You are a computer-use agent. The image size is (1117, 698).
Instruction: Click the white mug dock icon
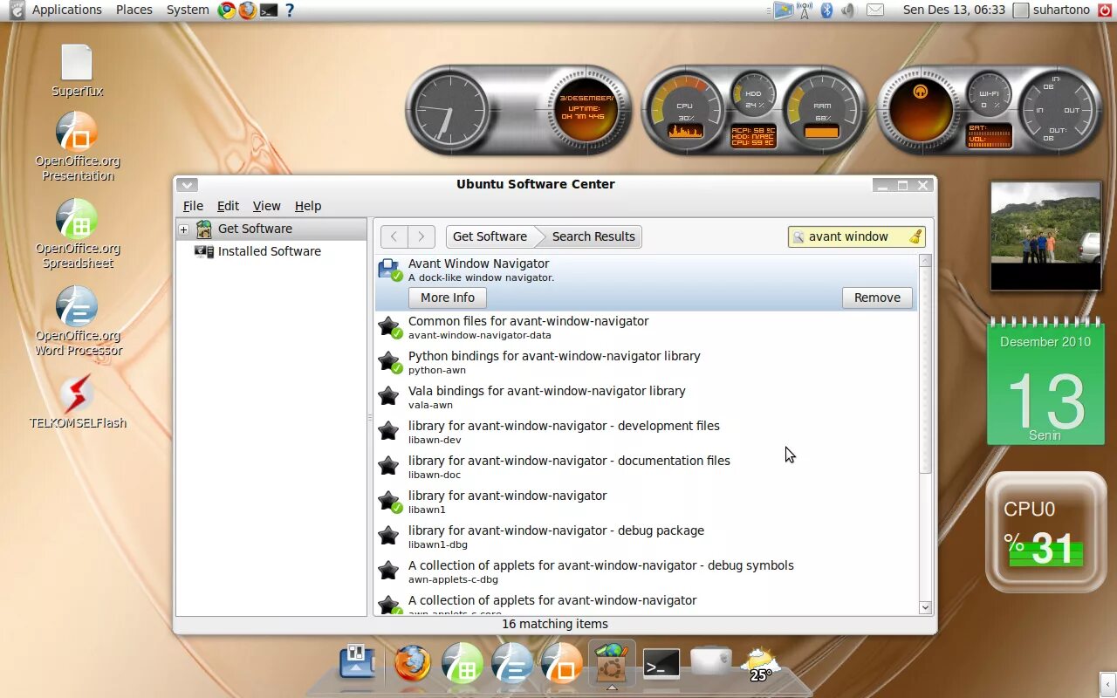coord(711,661)
